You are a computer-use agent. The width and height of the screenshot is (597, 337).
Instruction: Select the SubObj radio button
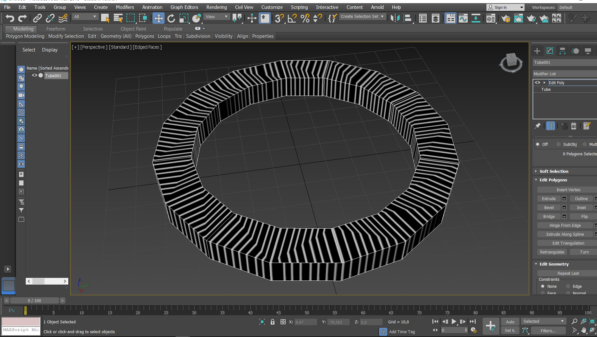pos(559,144)
